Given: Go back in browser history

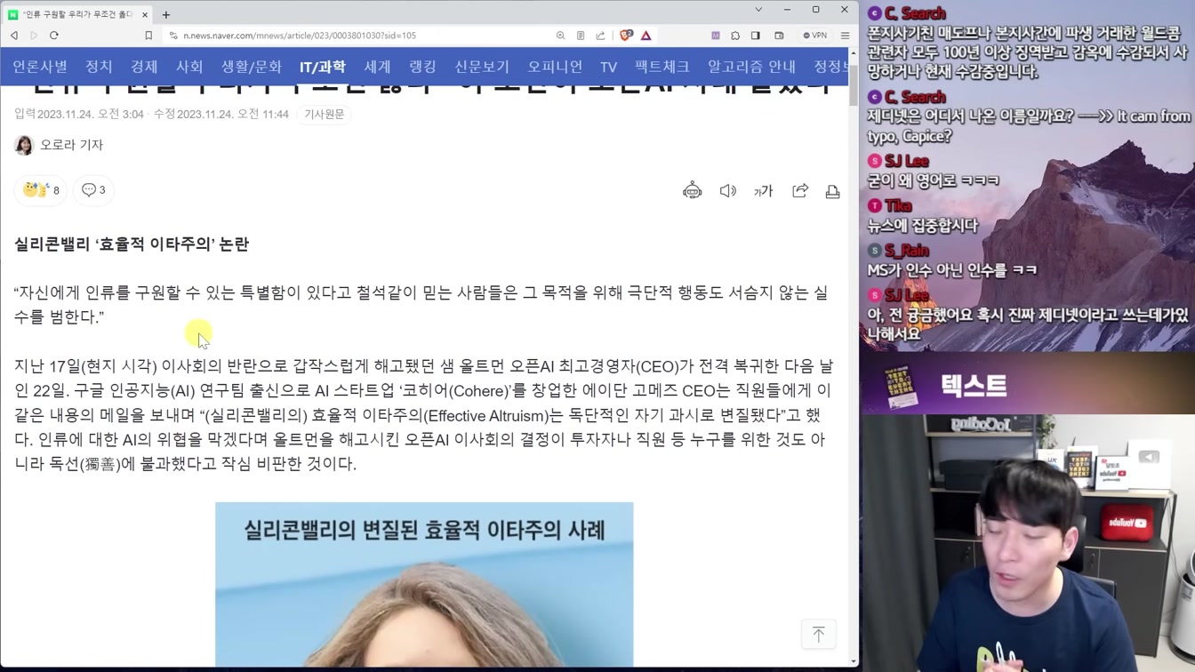Looking at the screenshot, I should (14, 36).
